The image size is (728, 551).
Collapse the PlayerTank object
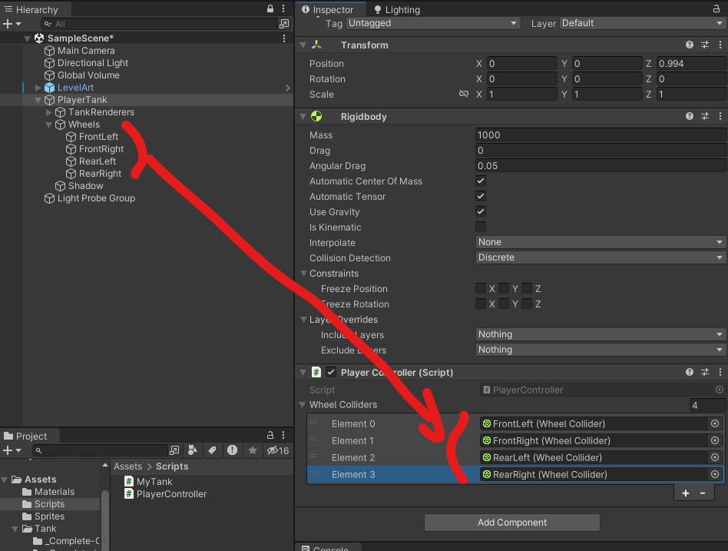38,100
